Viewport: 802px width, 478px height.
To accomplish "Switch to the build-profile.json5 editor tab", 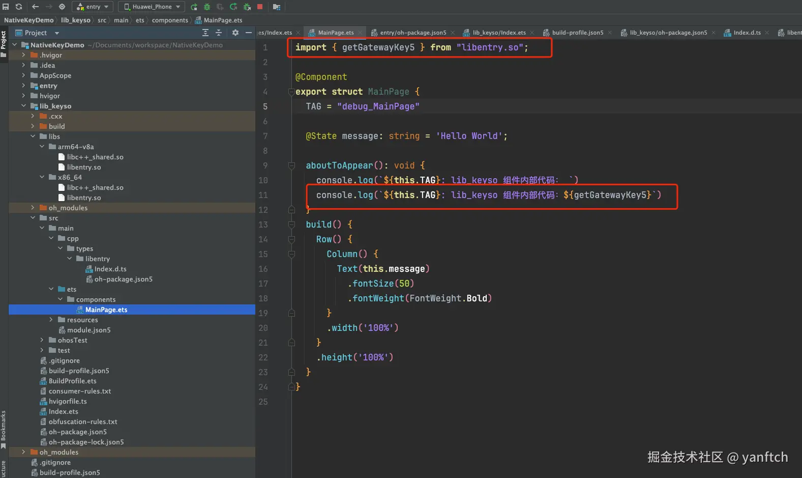I will (577, 33).
